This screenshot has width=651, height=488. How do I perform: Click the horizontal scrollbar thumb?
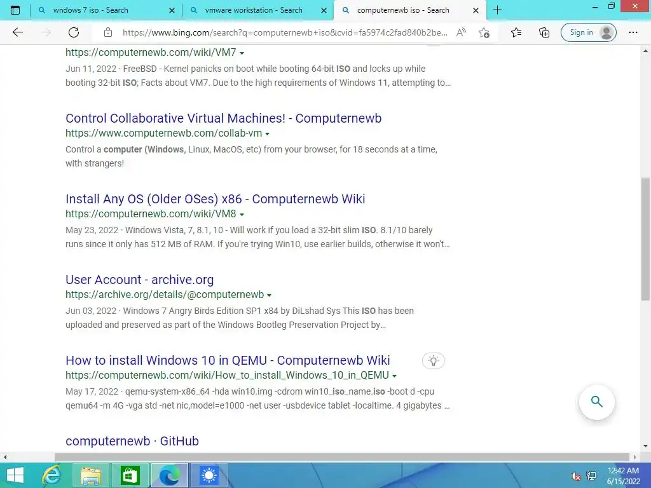point(341,457)
